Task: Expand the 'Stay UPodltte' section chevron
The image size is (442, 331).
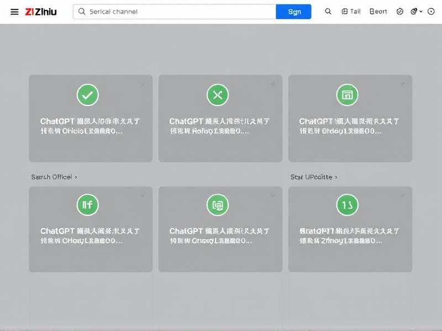Action: click(335, 177)
